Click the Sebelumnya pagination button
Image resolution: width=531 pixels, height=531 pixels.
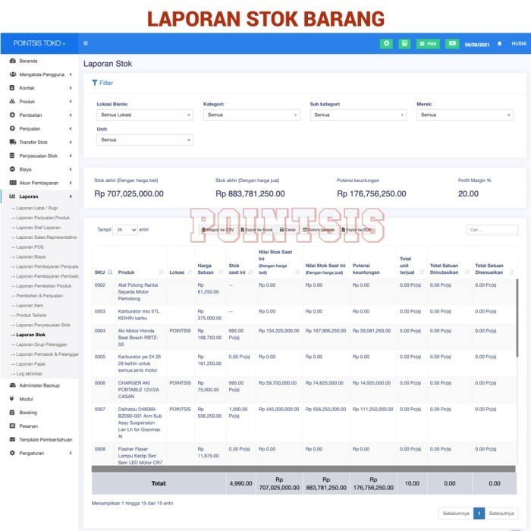(456, 514)
